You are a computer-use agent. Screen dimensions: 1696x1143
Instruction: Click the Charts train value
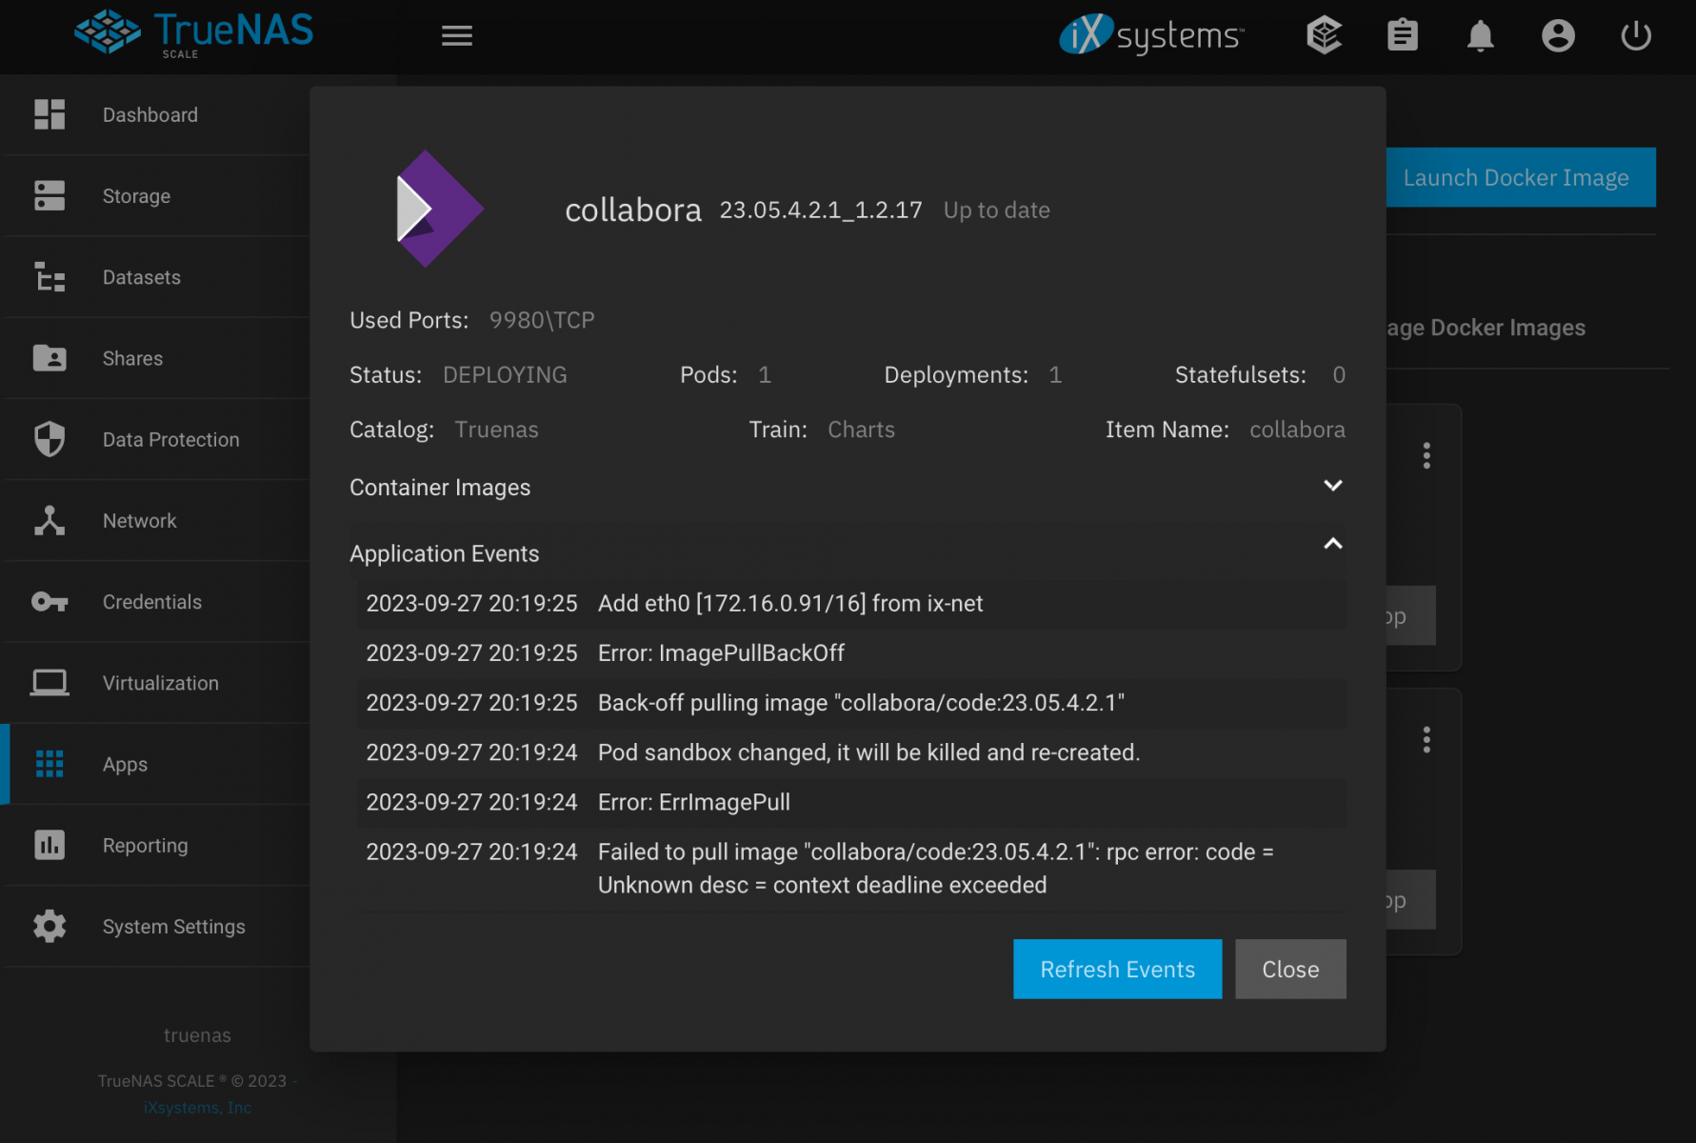tap(861, 430)
